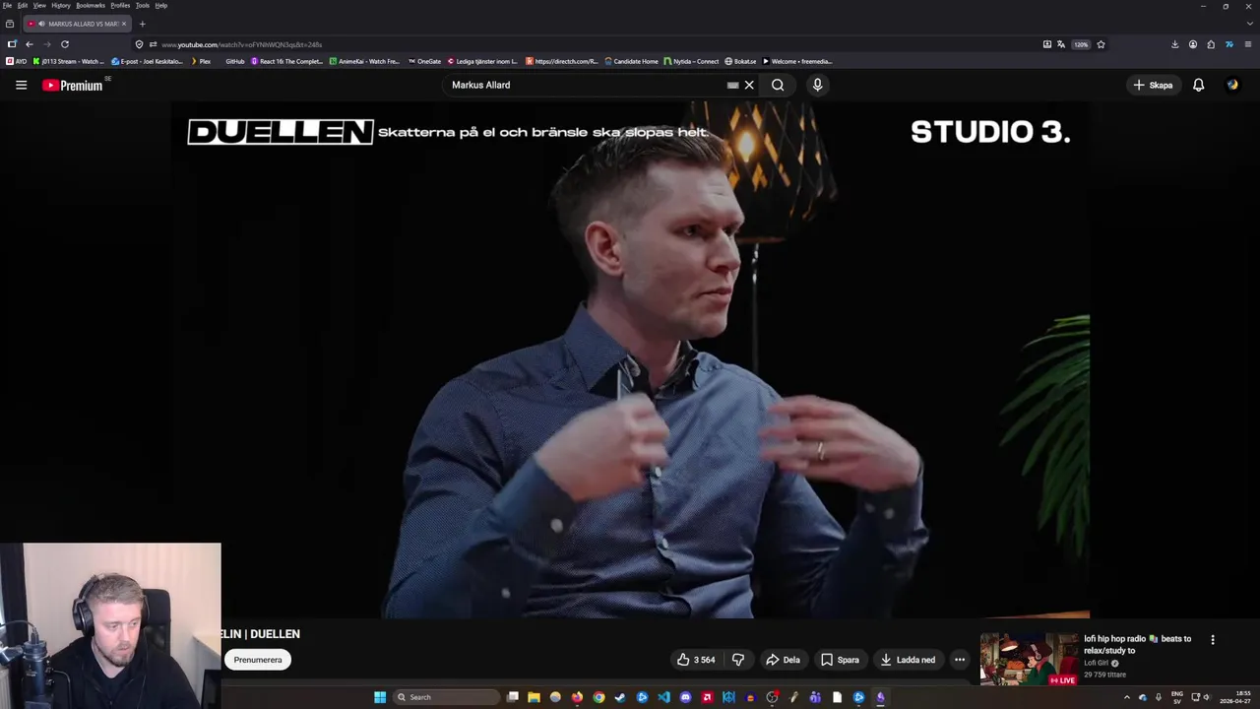Open the browser account icon
This screenshot has width=1260, height=709.
point(1193,44)
